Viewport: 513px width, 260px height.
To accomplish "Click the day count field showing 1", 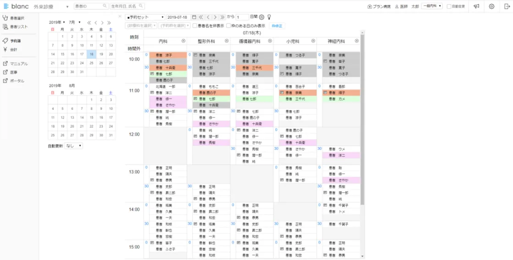I will pos(242,17).
